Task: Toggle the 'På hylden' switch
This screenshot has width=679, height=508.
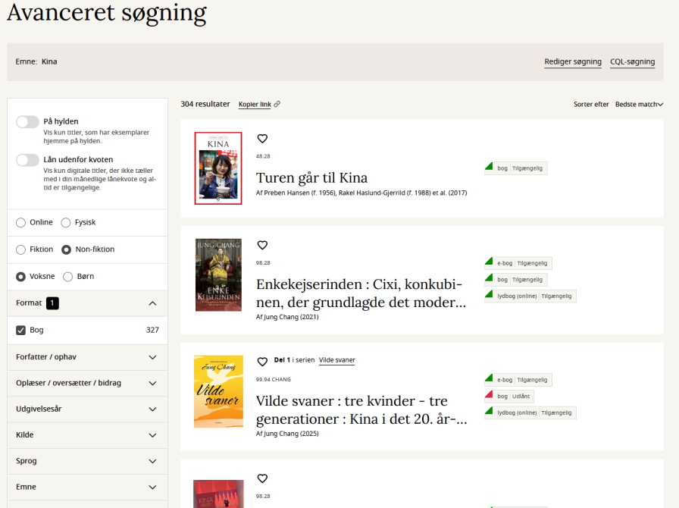Action: (x=28, y=122)
